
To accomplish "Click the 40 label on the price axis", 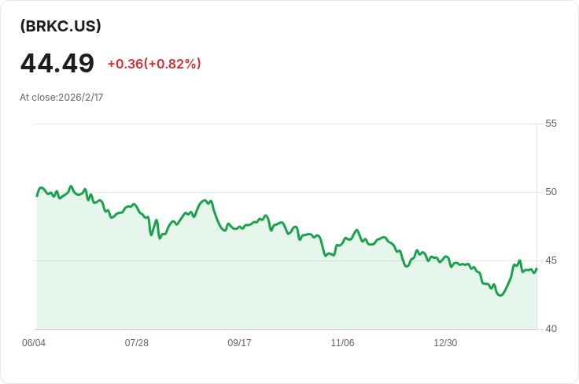I will 551,329.
